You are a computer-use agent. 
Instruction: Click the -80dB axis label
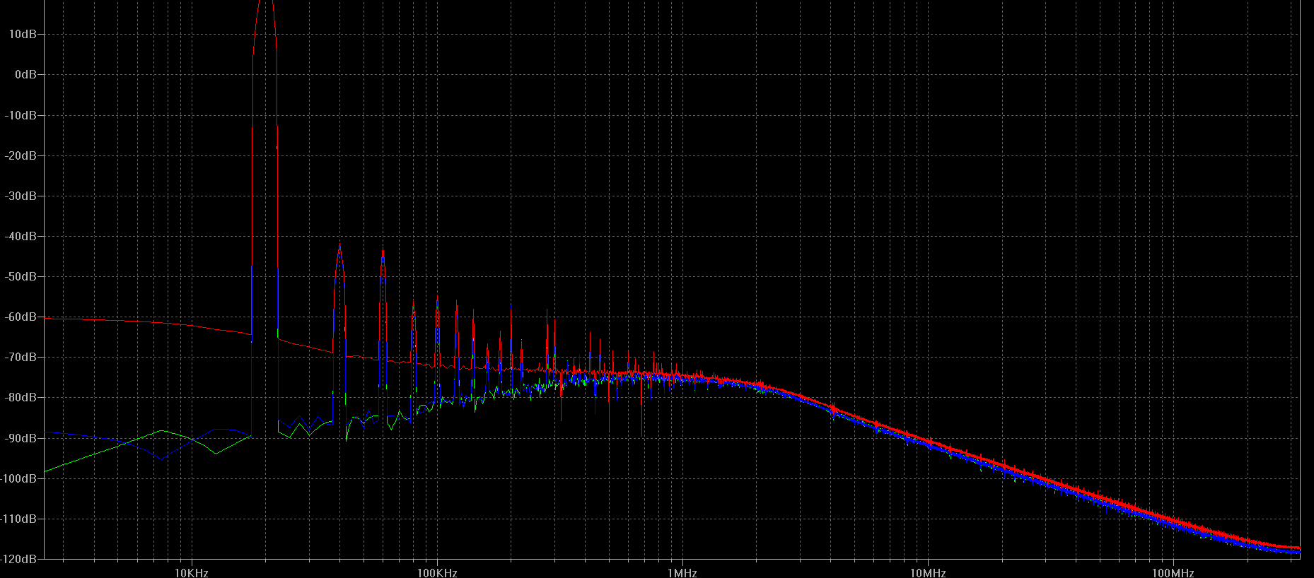(21, 397)
